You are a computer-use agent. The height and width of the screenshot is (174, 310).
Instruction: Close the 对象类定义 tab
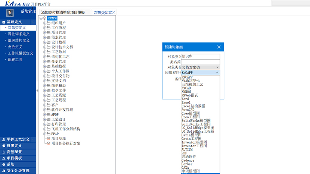pyautogui.click(x=114, y=12)
